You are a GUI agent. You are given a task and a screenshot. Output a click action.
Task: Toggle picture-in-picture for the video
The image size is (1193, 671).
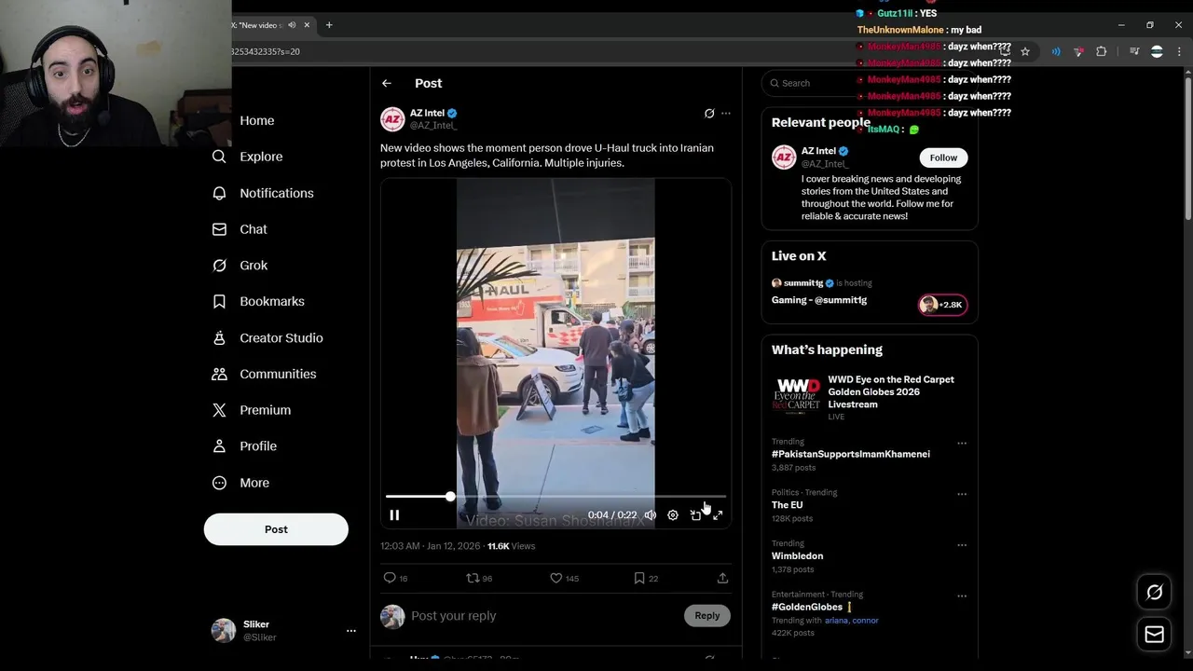tap(695, 514)
